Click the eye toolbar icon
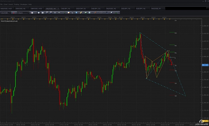This screenshot has height=126, width=209. click(72, 12)
